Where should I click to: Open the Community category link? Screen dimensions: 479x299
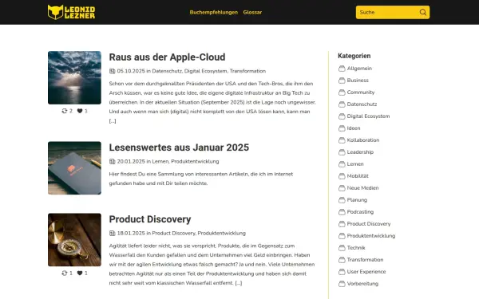361,92
